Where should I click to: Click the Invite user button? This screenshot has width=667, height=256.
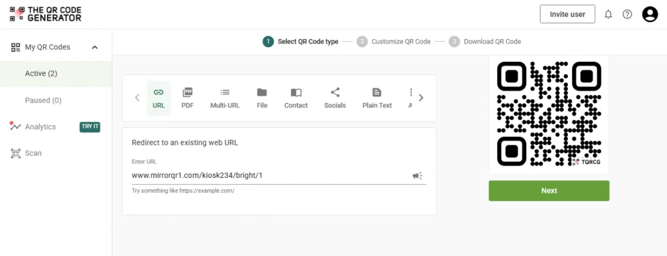[x=567, y=14]
